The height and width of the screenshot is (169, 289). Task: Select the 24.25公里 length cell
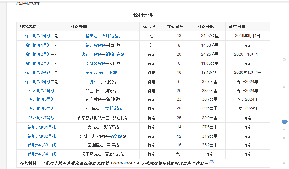[x=210, y=54]
